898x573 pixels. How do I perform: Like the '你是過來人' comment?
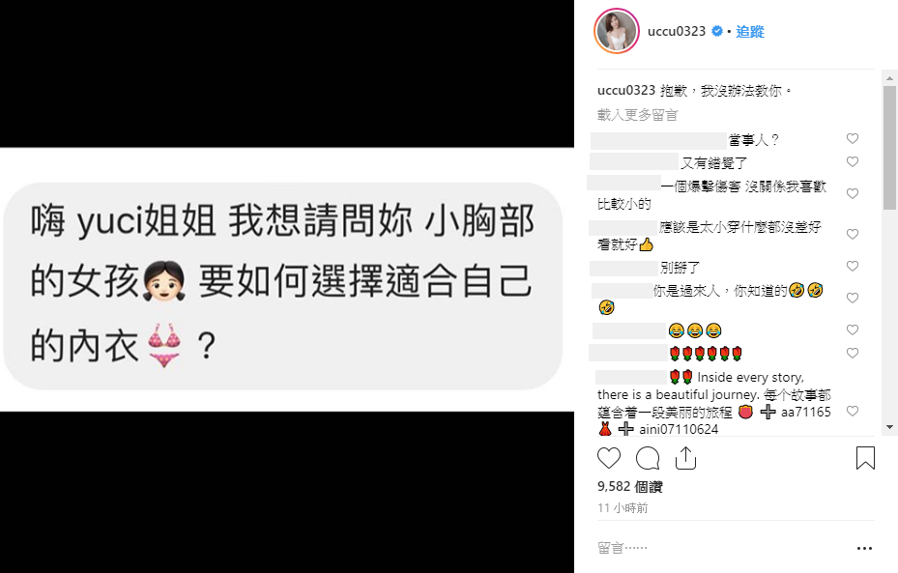pyautogui.click(x=853, y=299)
